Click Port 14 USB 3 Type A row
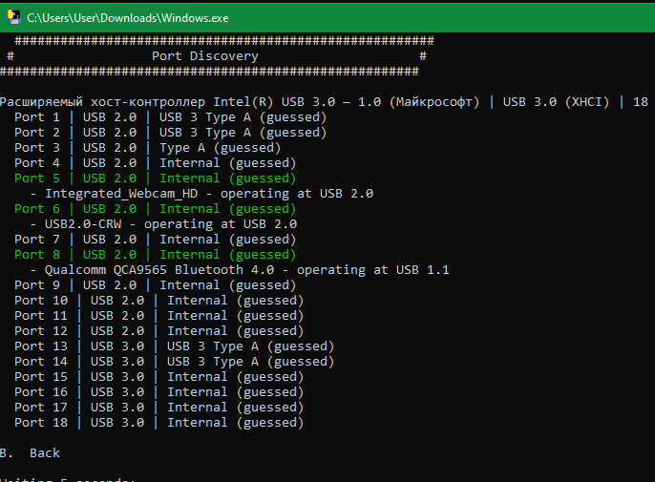This screenshot has height=482, width=655. (174, 362)
